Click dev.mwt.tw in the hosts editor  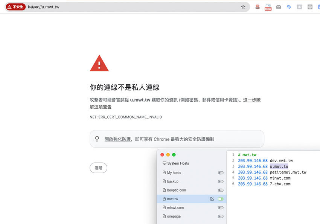pyautogui.click(x=281, y=161)
